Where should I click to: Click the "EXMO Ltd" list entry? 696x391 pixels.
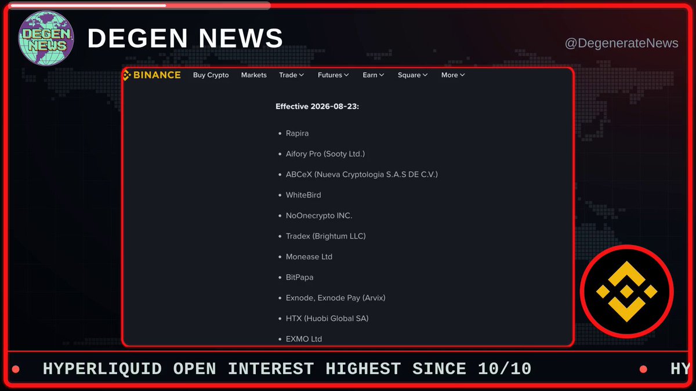coord(304,339)
